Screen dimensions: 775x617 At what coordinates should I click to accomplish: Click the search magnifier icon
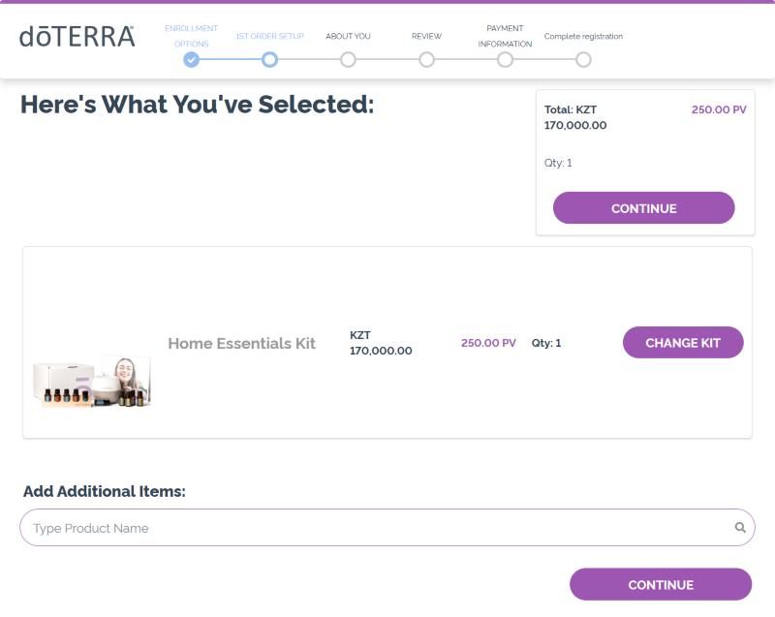point(740,528)
